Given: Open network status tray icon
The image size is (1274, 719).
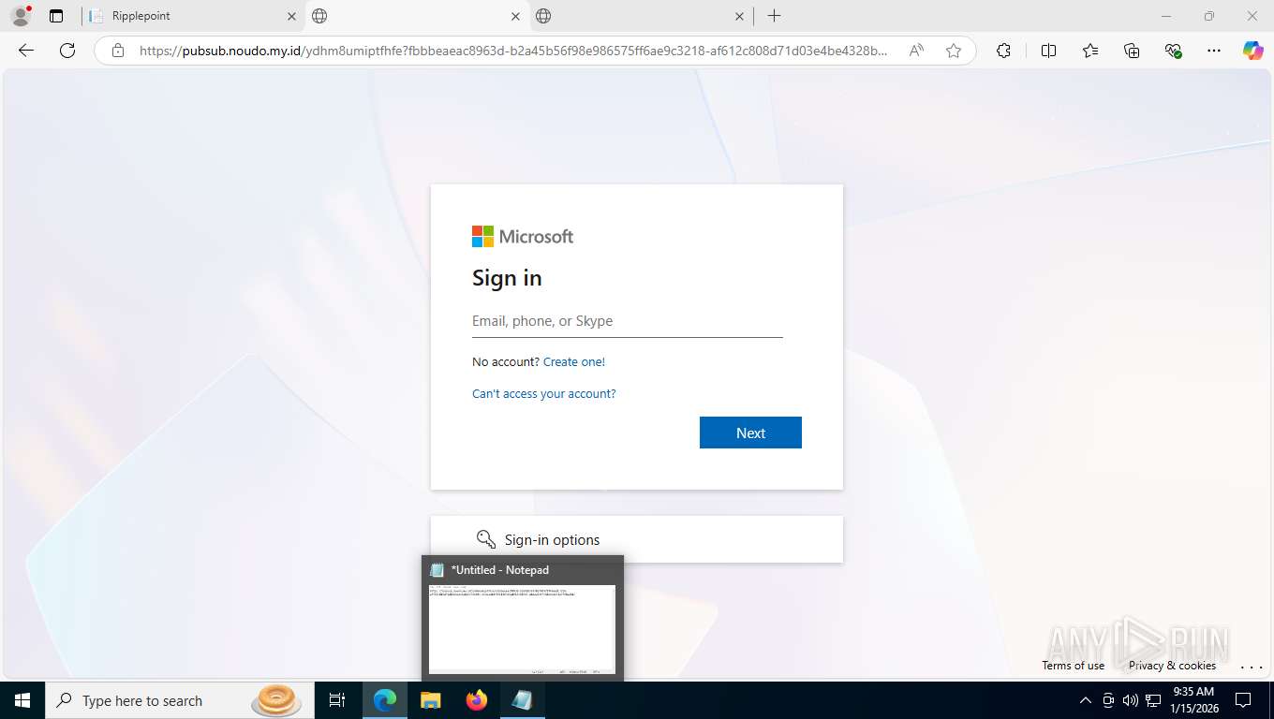Looking at the screenshot, I should (x=1153, y=700).
